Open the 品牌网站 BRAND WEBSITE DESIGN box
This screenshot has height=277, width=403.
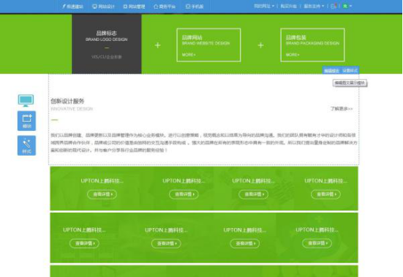point(208,45)
